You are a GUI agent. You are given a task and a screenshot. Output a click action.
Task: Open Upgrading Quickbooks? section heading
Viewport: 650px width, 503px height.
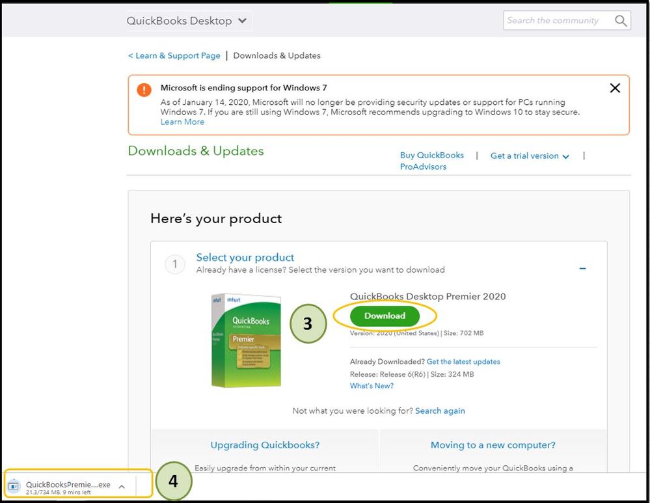tap(265, 446)
